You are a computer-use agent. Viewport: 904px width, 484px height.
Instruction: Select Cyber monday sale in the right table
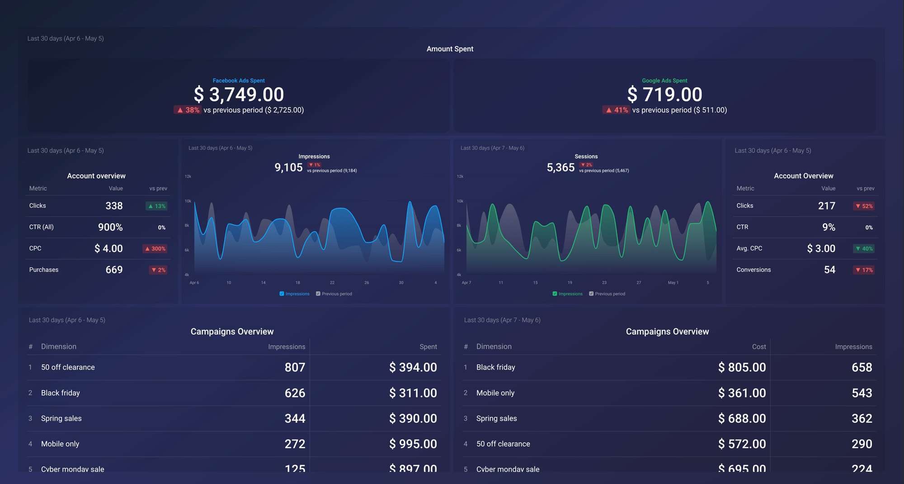[508, 469]
